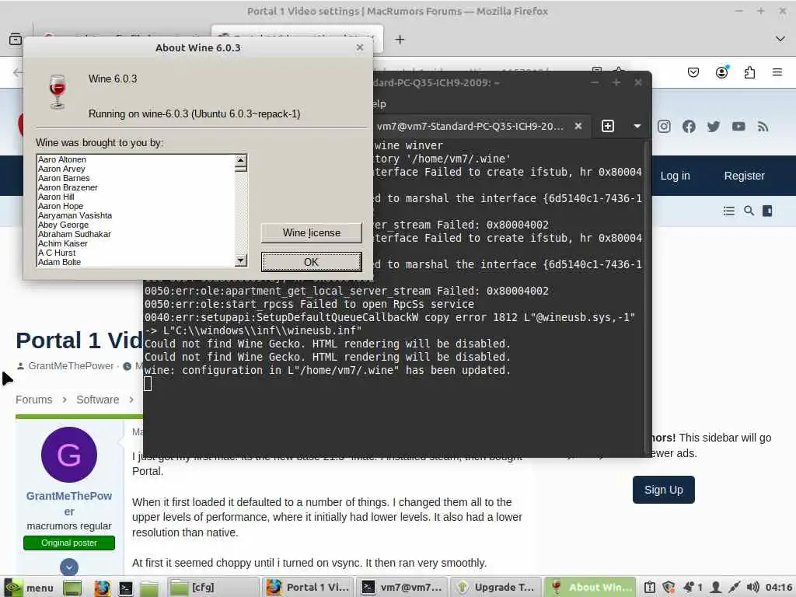The image size is (796, 597).
Task: Open the system menu button
Action: pos(28,588)
